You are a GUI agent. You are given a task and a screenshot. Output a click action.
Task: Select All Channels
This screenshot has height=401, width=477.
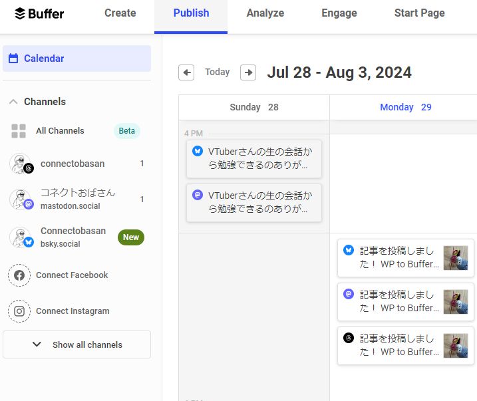click(x=61, y=131)
